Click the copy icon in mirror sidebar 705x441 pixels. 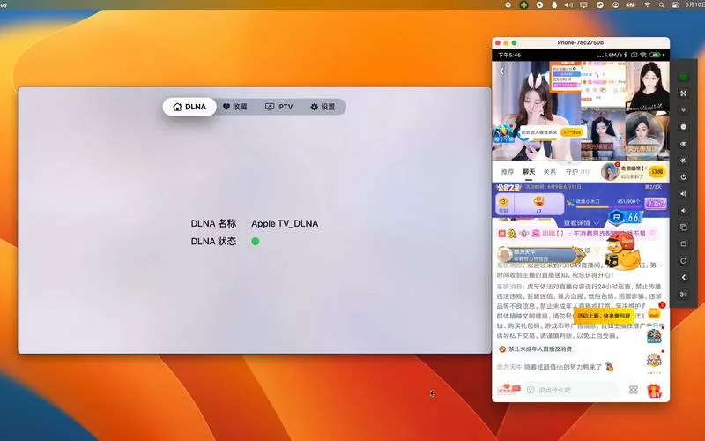coord(684,228)
